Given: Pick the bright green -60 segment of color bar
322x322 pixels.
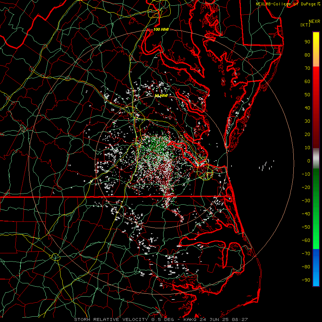Looking at the screenshot, I should pos(316,242).
